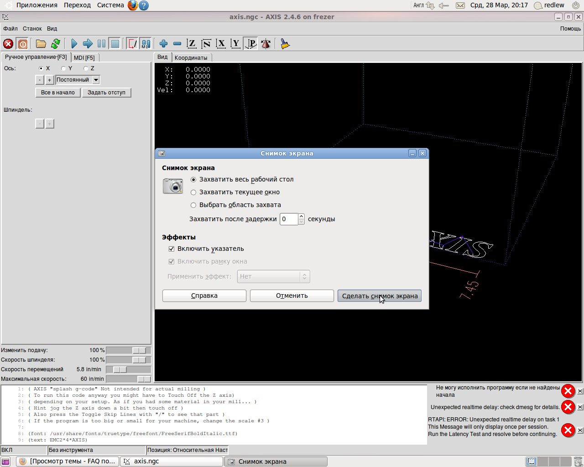Run the program with the play icon
Screen dimensions: 584x467
[x=74, y=44]
